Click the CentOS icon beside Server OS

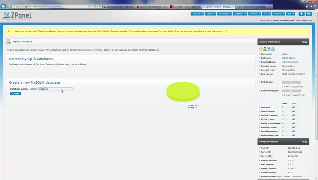click(x=289, y=156)
